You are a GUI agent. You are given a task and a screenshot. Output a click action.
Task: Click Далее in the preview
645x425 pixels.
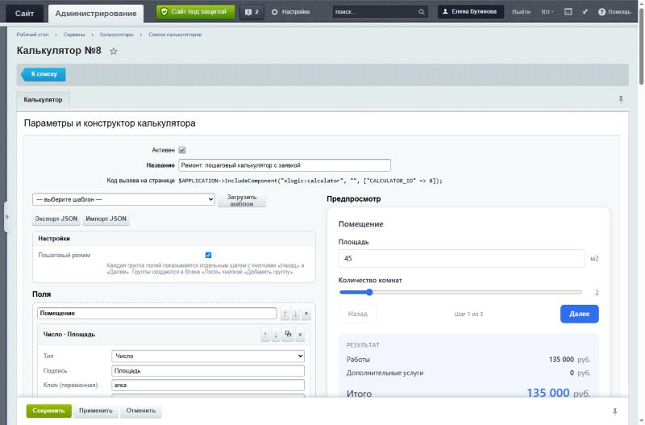(x=579, y=314)
